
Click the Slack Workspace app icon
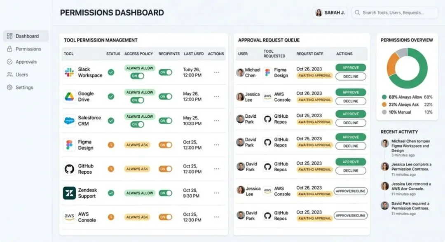pos(69,72)
